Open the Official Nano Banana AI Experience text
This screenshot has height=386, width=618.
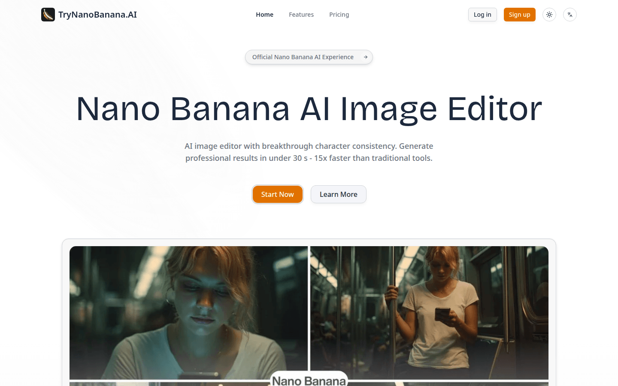(303, 57)
